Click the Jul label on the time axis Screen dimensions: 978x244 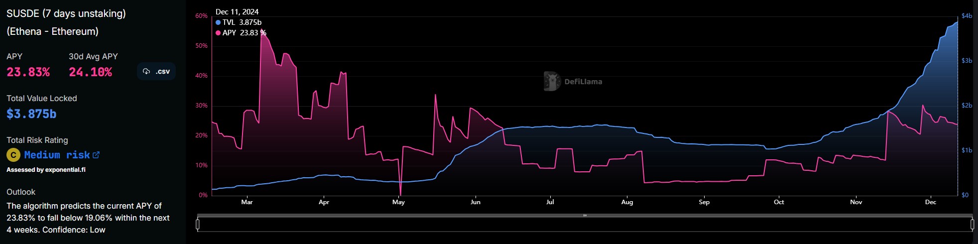pyautogui.click(x=550, y=202)
